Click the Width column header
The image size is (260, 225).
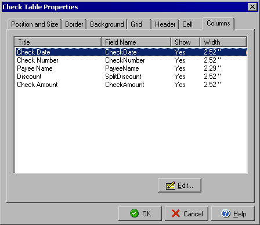(223, 42)
